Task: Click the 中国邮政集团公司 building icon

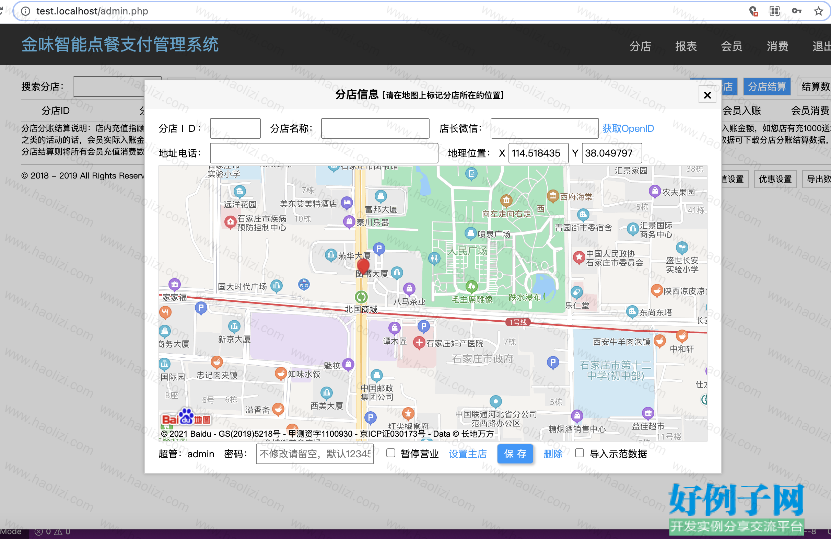Action: [376, 376]
